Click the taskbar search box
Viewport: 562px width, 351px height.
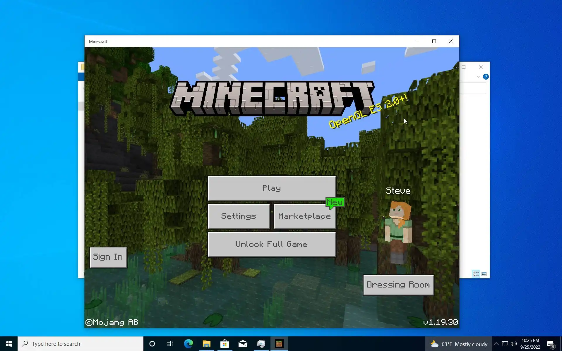(x=80, y=344)
